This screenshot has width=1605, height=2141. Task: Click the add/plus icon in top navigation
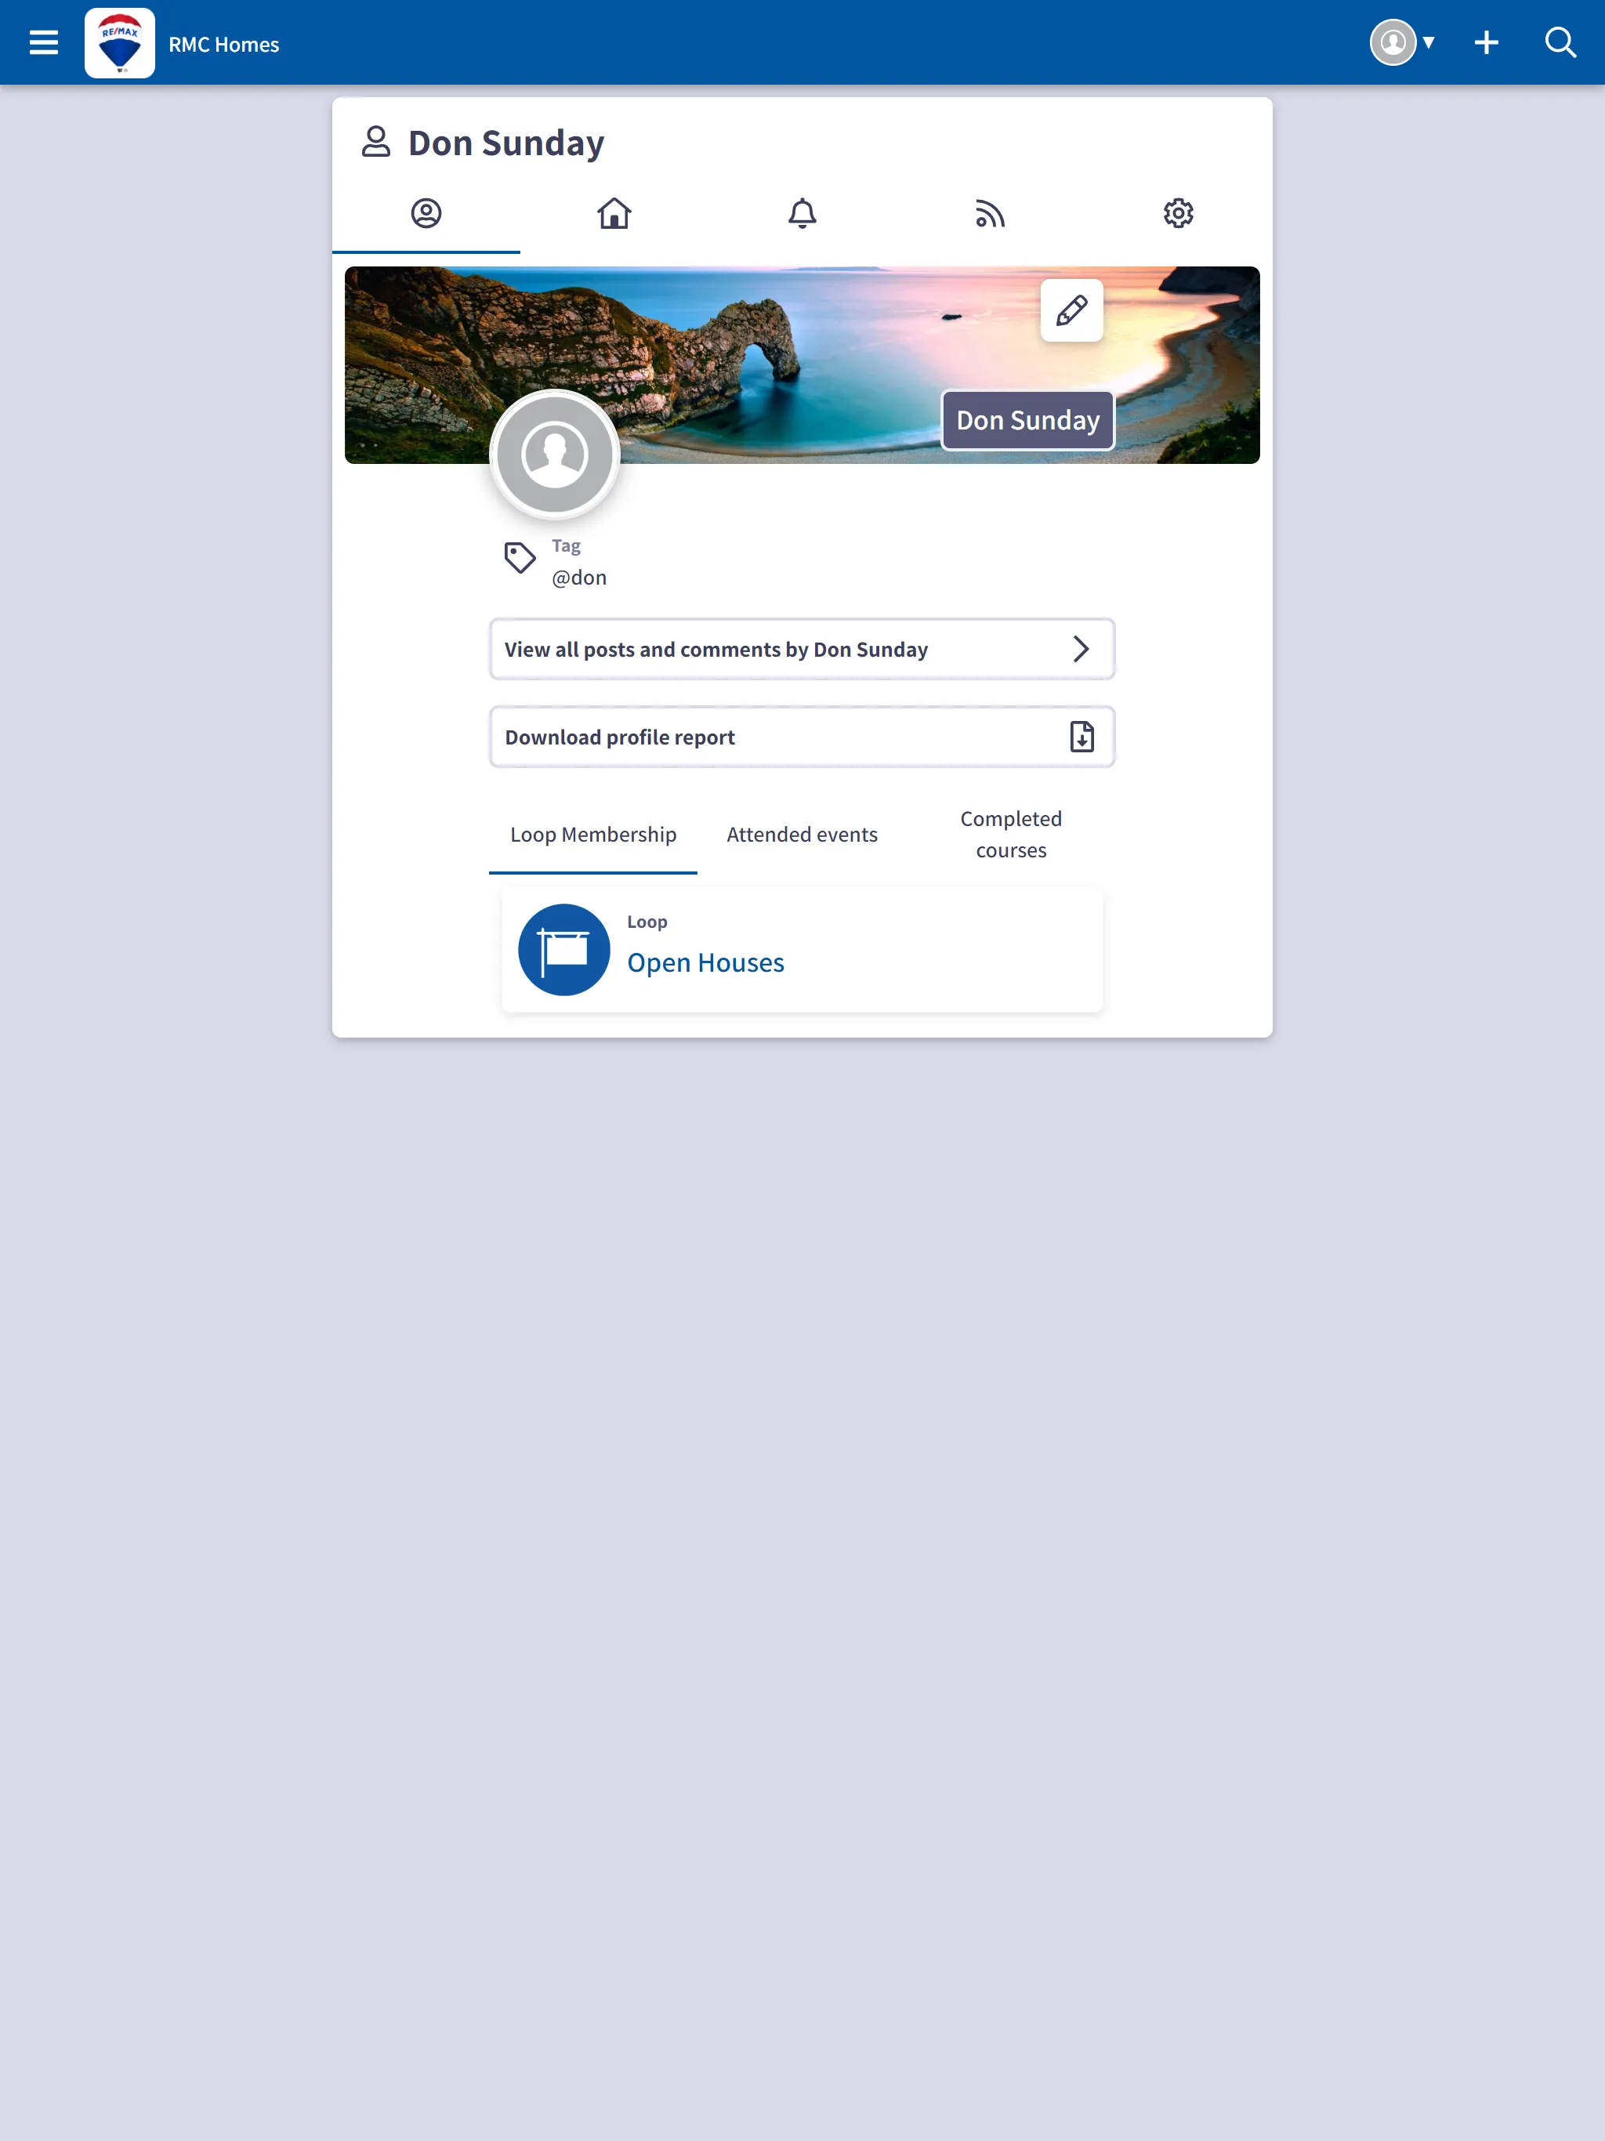click(x=1487, y=42)
